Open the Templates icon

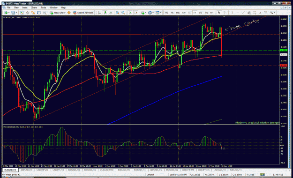pos(158,13)
